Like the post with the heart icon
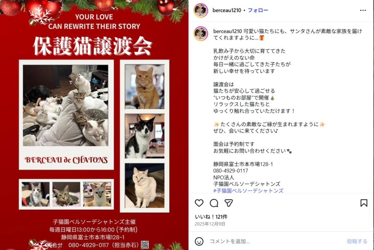The image size is (374, 250). (199, 203)
